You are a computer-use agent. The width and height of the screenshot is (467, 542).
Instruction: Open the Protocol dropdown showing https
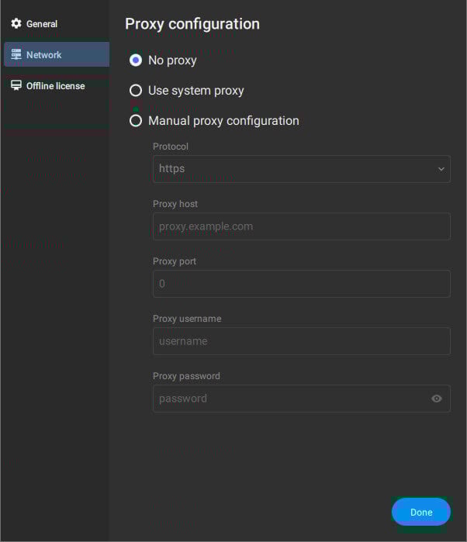(x=295, y=169)
